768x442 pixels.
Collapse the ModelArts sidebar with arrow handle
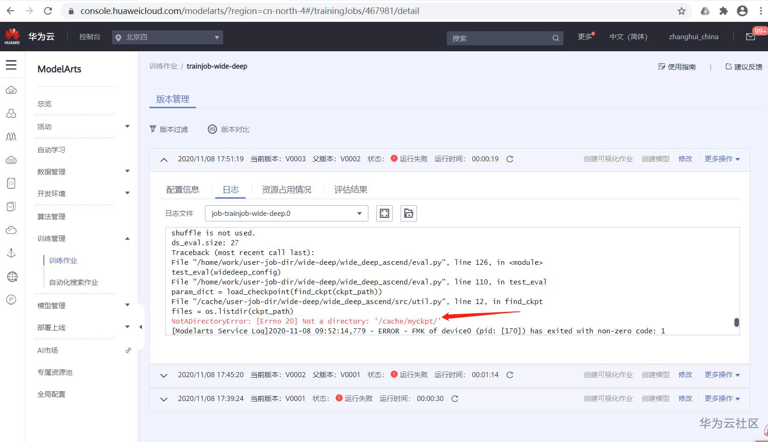pyautogui.click(x=141, y=327)
